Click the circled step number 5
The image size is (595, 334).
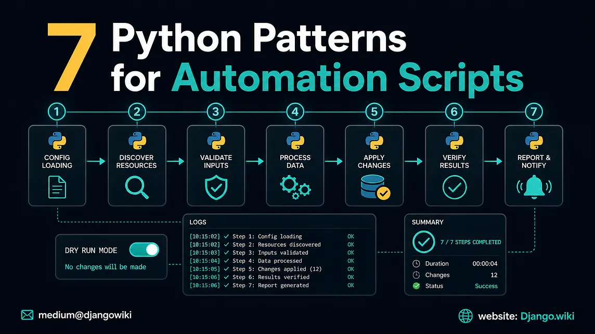tap(374, 112)
